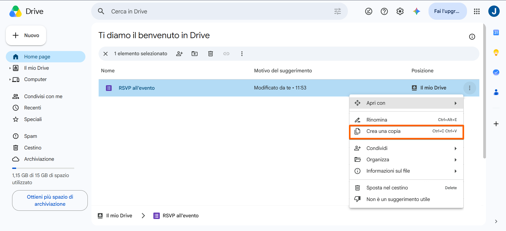Open Apri con submenu
This screenshot has height=231, width=506.
[406, 103]
